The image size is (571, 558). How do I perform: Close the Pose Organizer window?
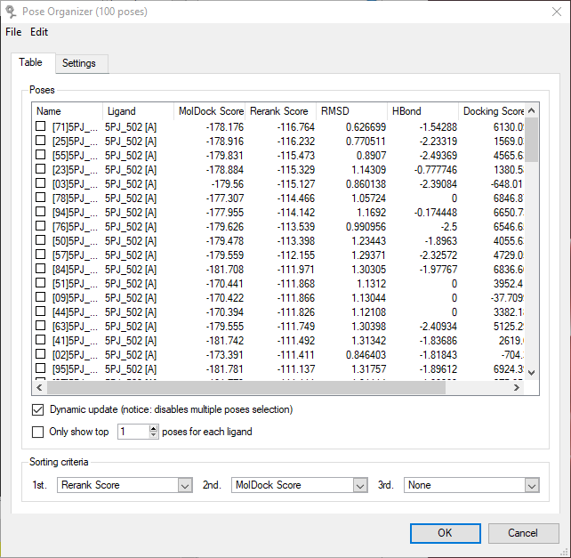click(x=557, y=12)
